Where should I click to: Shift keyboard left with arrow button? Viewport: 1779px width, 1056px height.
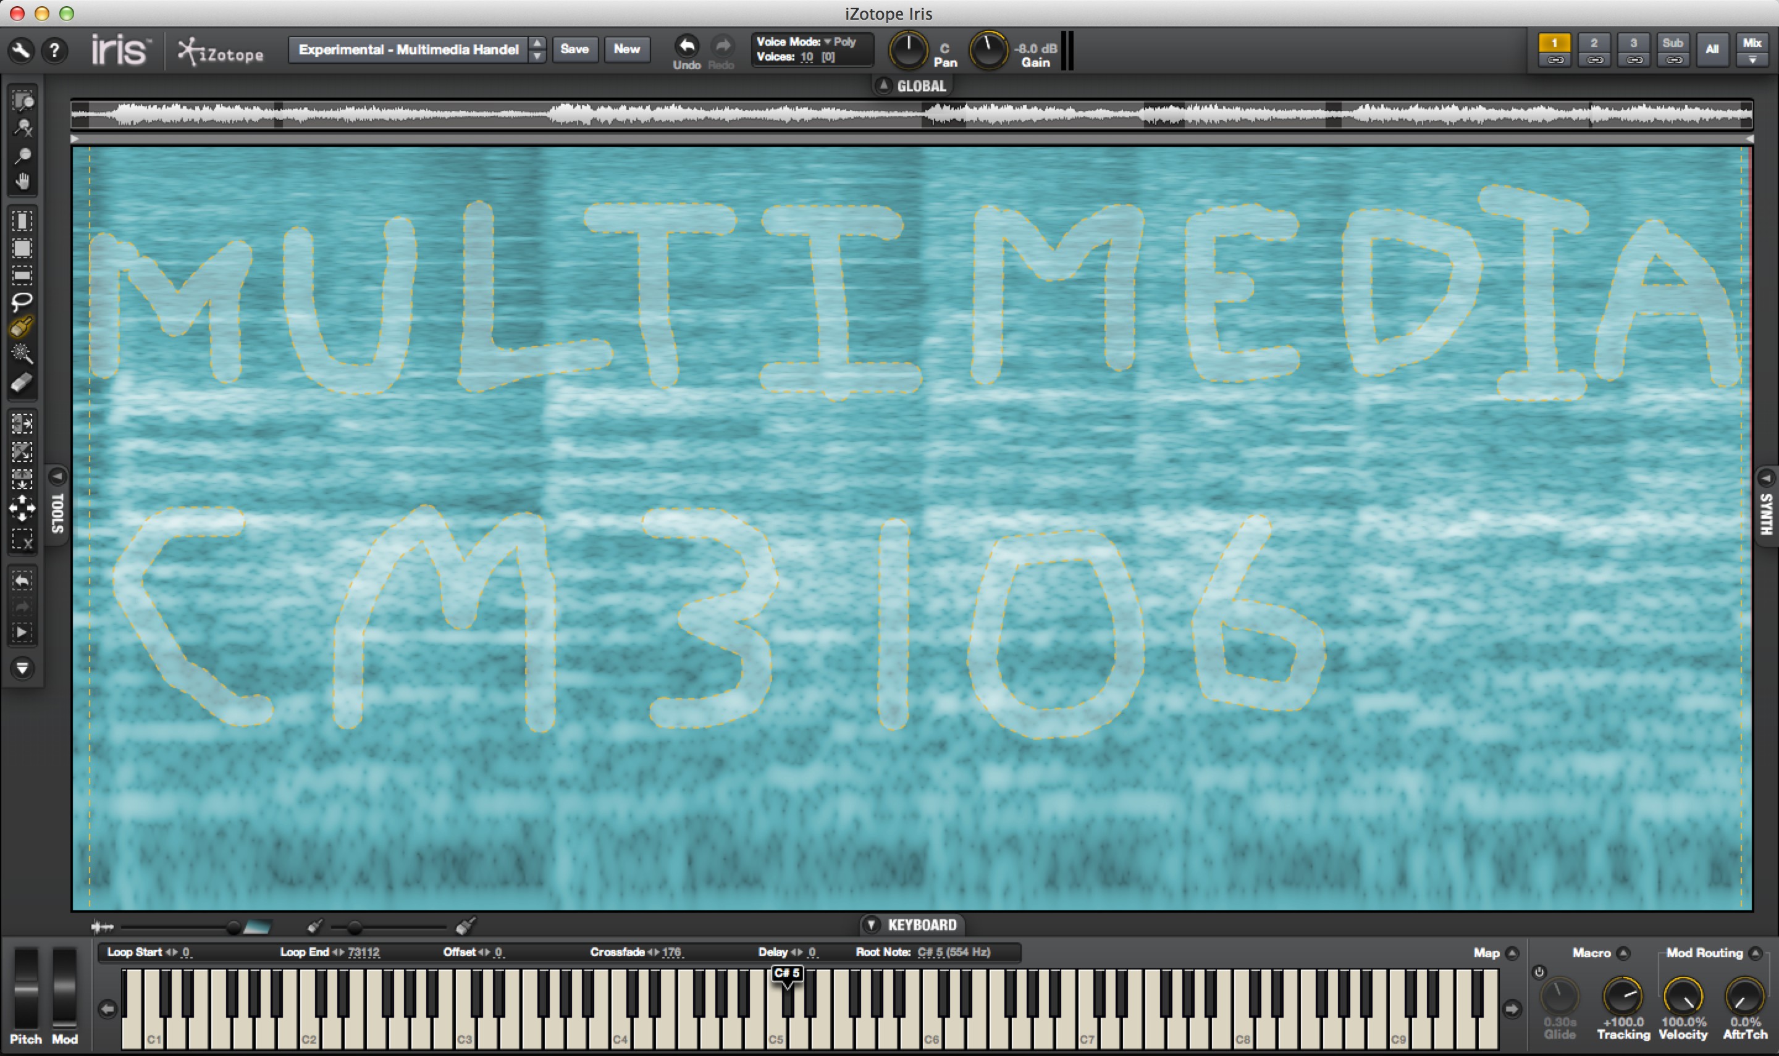[107, 1008]
